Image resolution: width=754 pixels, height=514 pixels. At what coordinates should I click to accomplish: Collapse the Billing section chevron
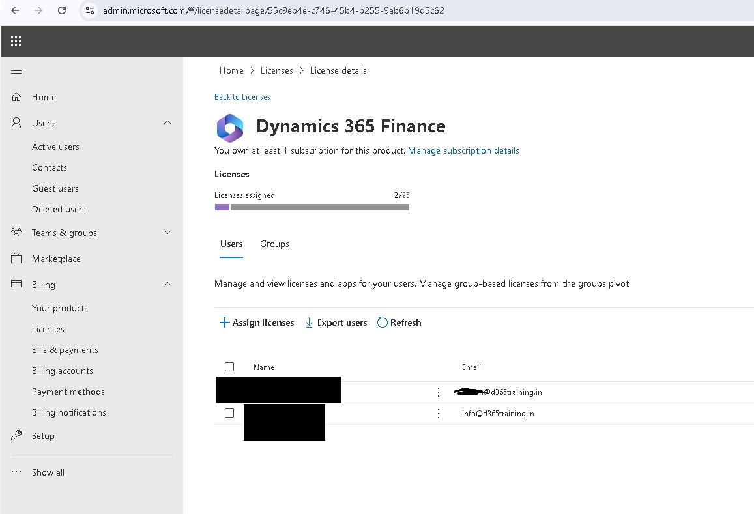click(167, 285)
